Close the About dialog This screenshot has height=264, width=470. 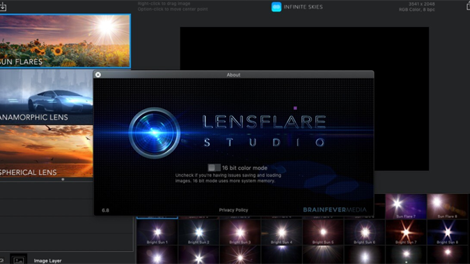(x=98, y=75)
